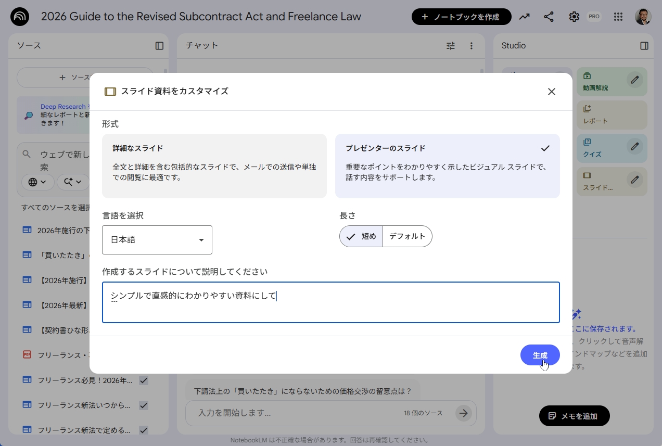Image resolution: width=662 pixels, height=446 pixels.
Task: Click the NotebookLM logo icon
Action: 20,17
